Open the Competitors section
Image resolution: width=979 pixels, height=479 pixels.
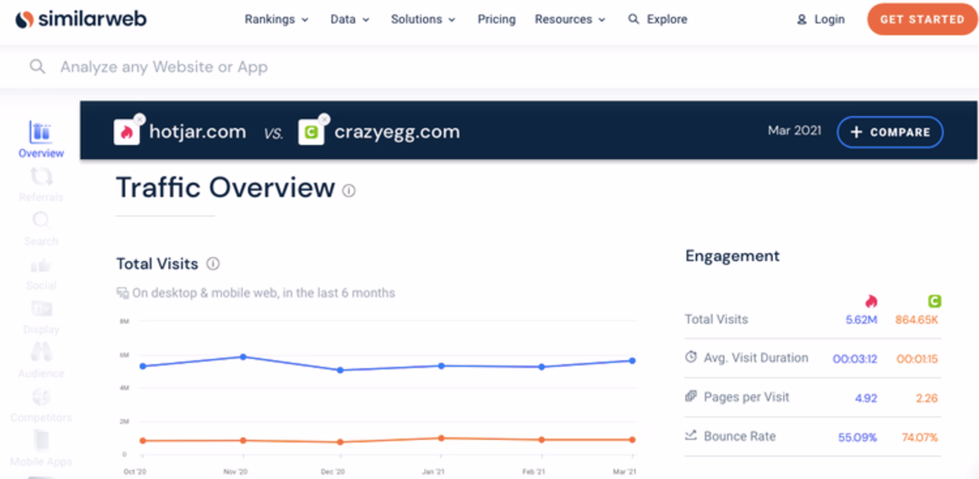(41, 400)
